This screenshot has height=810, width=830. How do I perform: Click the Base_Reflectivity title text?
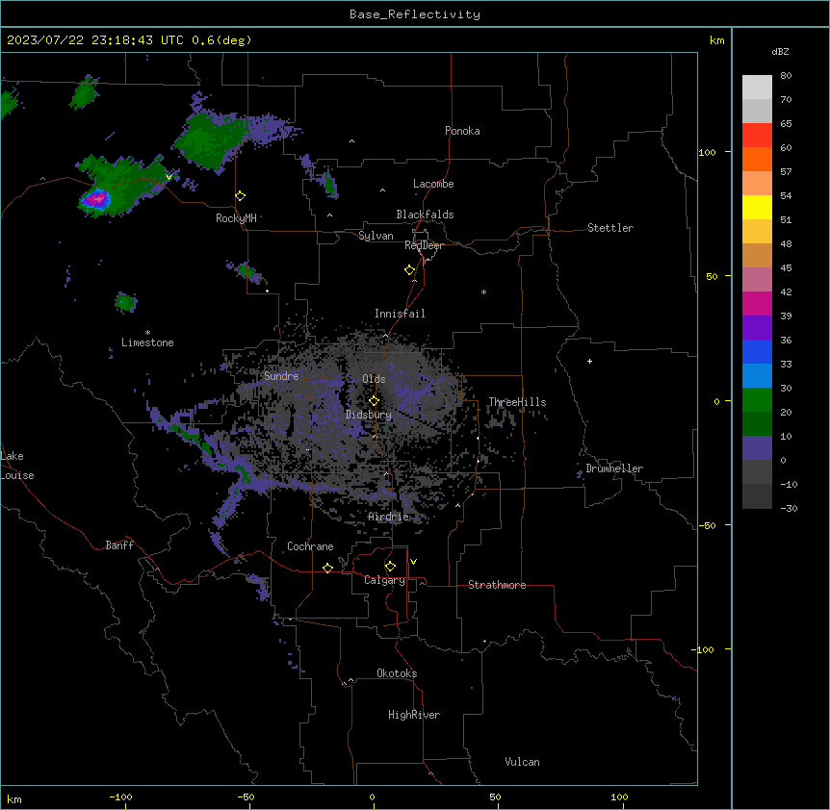(x=415, y=14)
